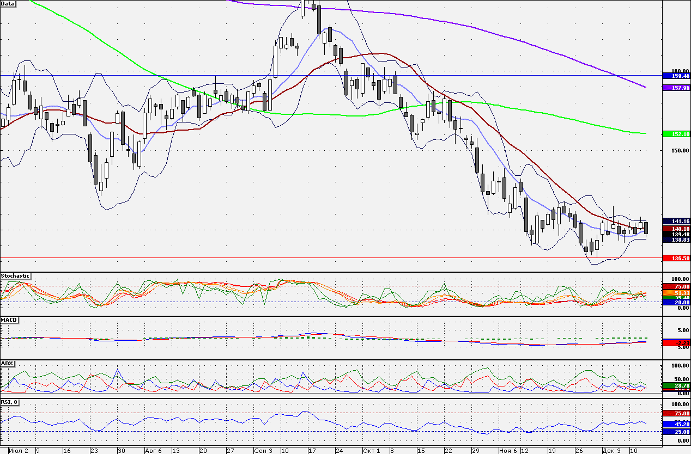This screenshot has width=691, height=454.
Task: Select the Stochastic panel label
Action: click(x=15, y=276)
